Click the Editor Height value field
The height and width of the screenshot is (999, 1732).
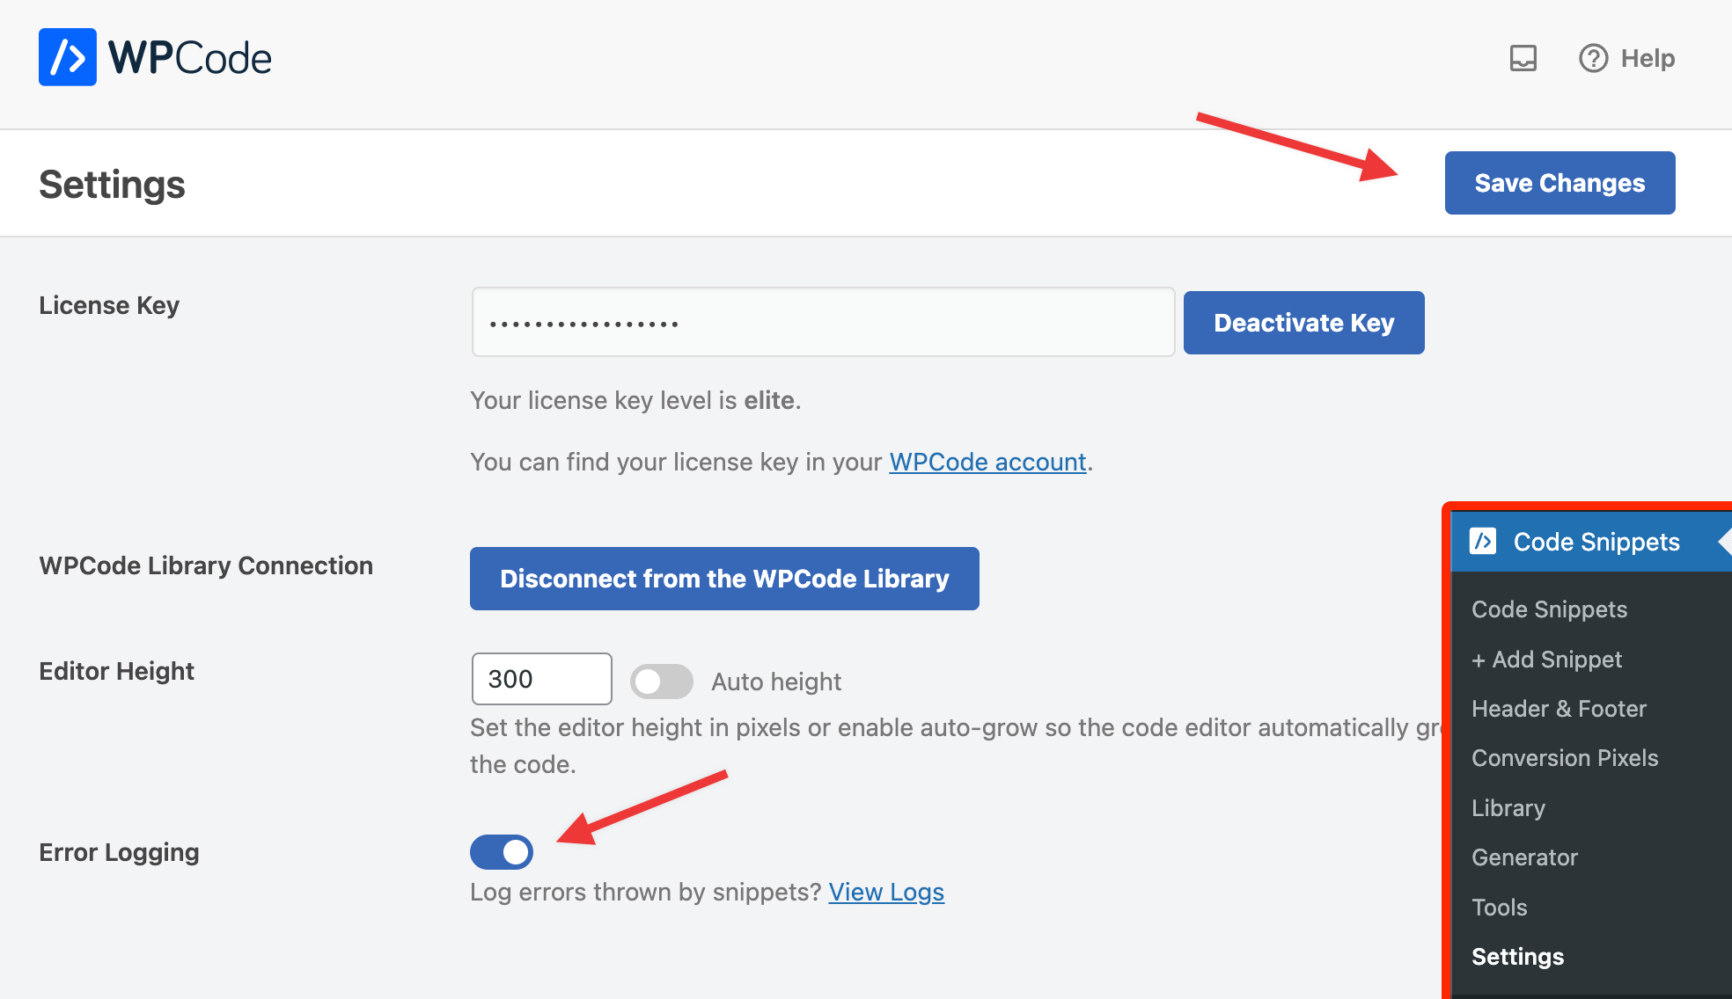541,678
